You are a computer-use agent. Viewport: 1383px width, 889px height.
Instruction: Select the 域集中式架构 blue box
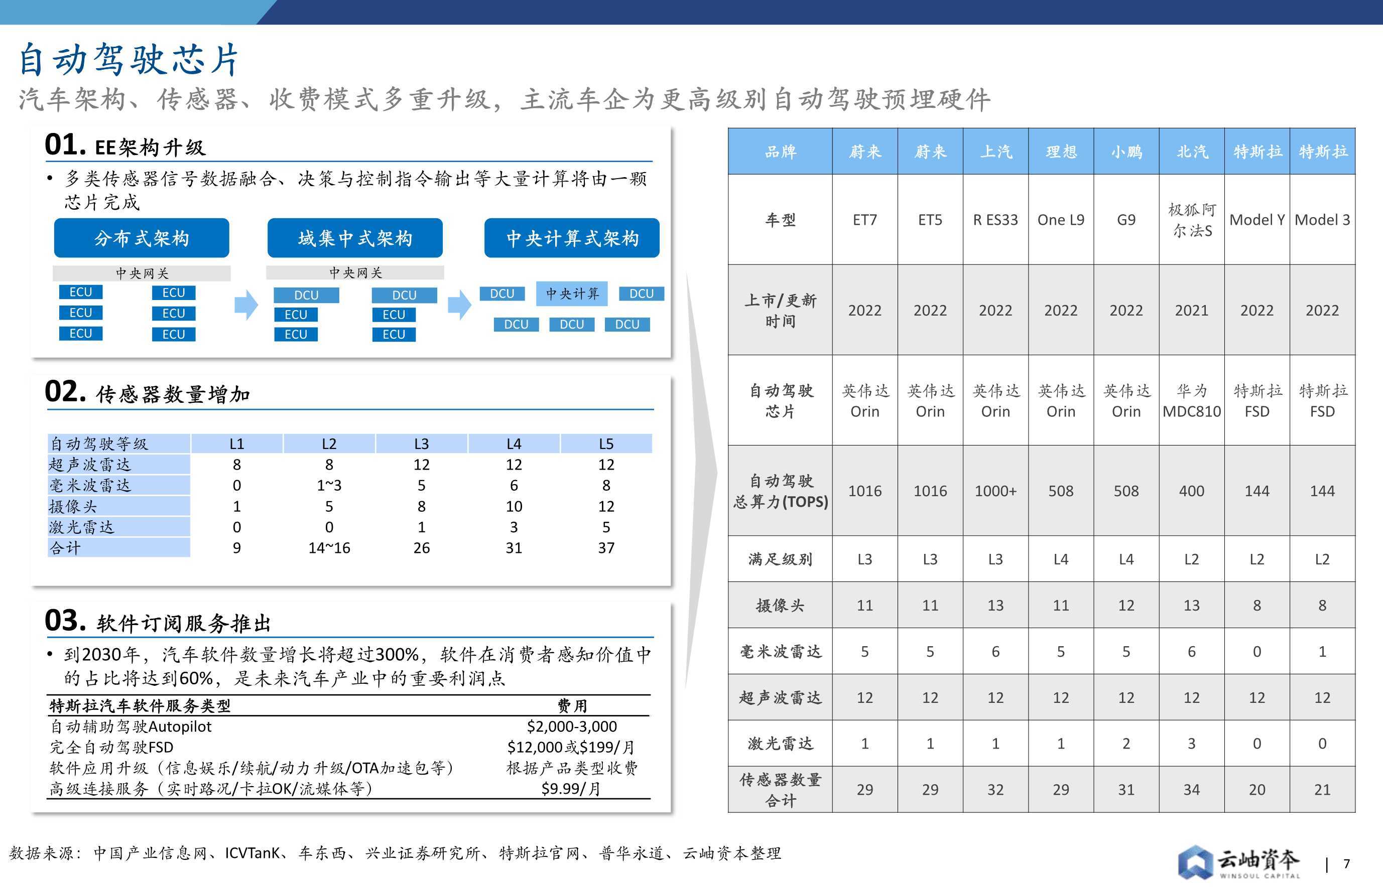tap(355, 238)
